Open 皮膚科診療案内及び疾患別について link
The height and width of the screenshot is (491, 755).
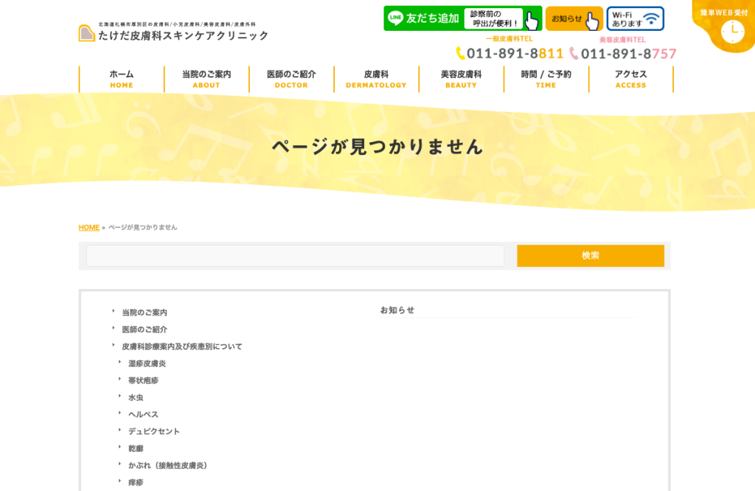(x=182, y=346)
